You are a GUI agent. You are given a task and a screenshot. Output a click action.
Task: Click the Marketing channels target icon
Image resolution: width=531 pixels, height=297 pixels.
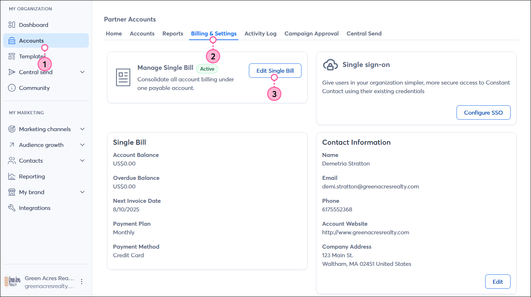coord(12,129)
